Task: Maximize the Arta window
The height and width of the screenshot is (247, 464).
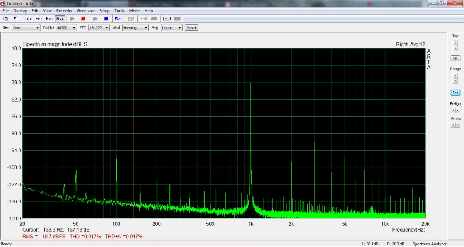Action: click(x=442, y=3)
